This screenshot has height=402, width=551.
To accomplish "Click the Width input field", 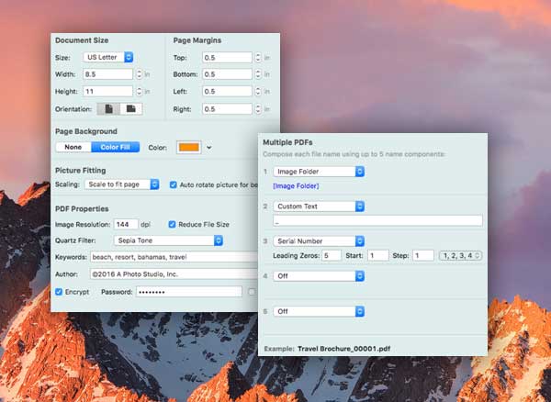I will pos(107,74).
